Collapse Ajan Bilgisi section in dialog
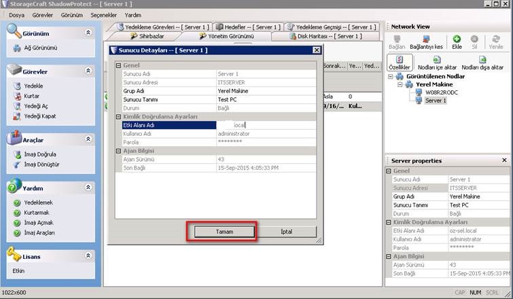Viewport: 513px width, 299px height. (118, 151)
